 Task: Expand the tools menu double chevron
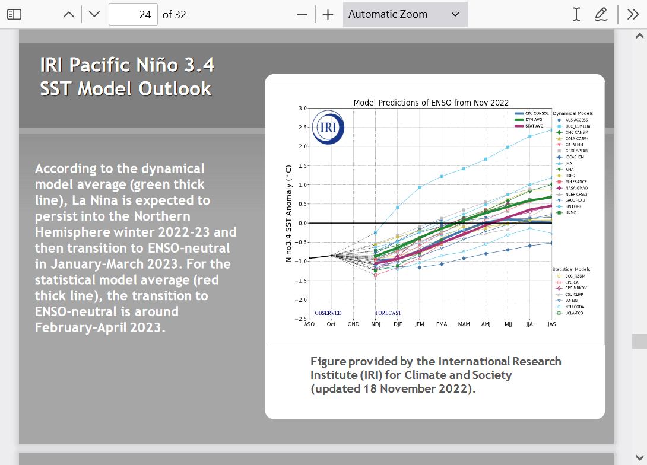click(633, 14)
